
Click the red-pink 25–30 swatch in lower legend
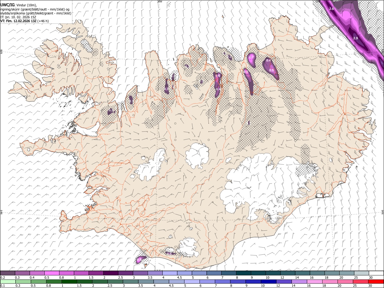coord(360,281)
